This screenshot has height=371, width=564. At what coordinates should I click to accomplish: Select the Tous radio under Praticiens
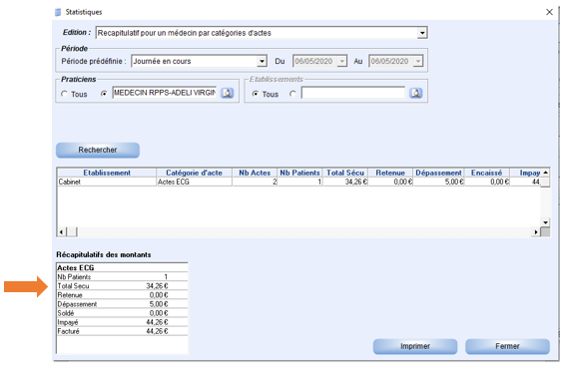coord(64,94)
